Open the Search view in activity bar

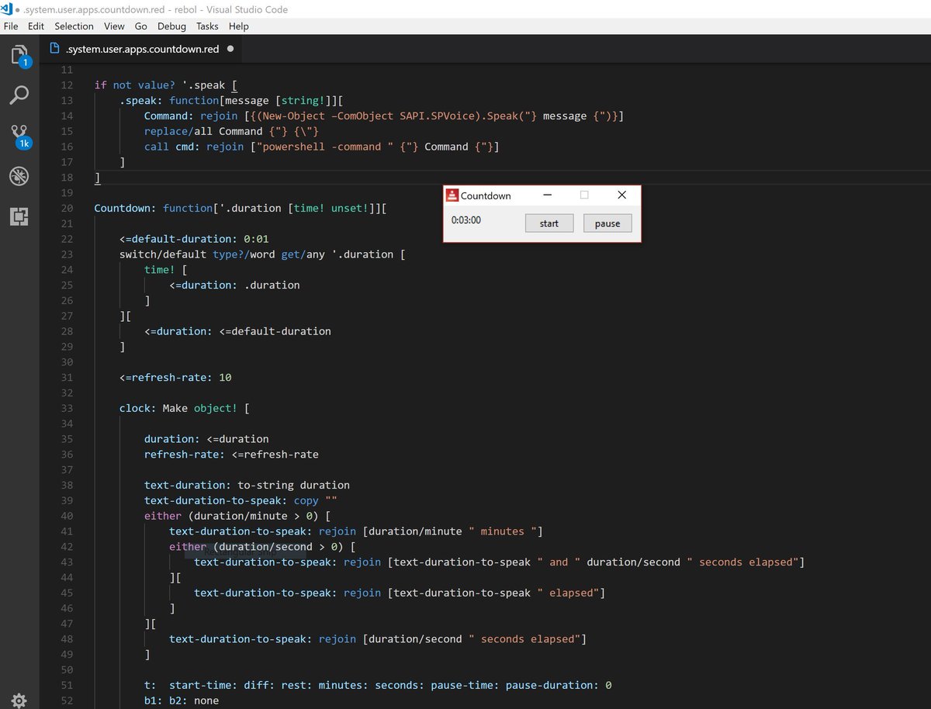pos(19,95)
